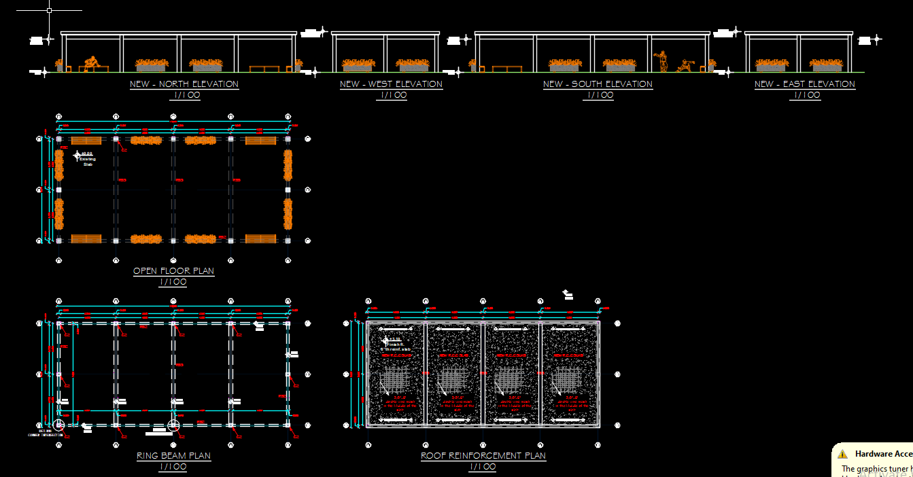Image resolution: width=913 pixels, height=477 pixels.
Task: Select the NEW - SOUTH ELEVATION title text
Action: tap(598, 84)
